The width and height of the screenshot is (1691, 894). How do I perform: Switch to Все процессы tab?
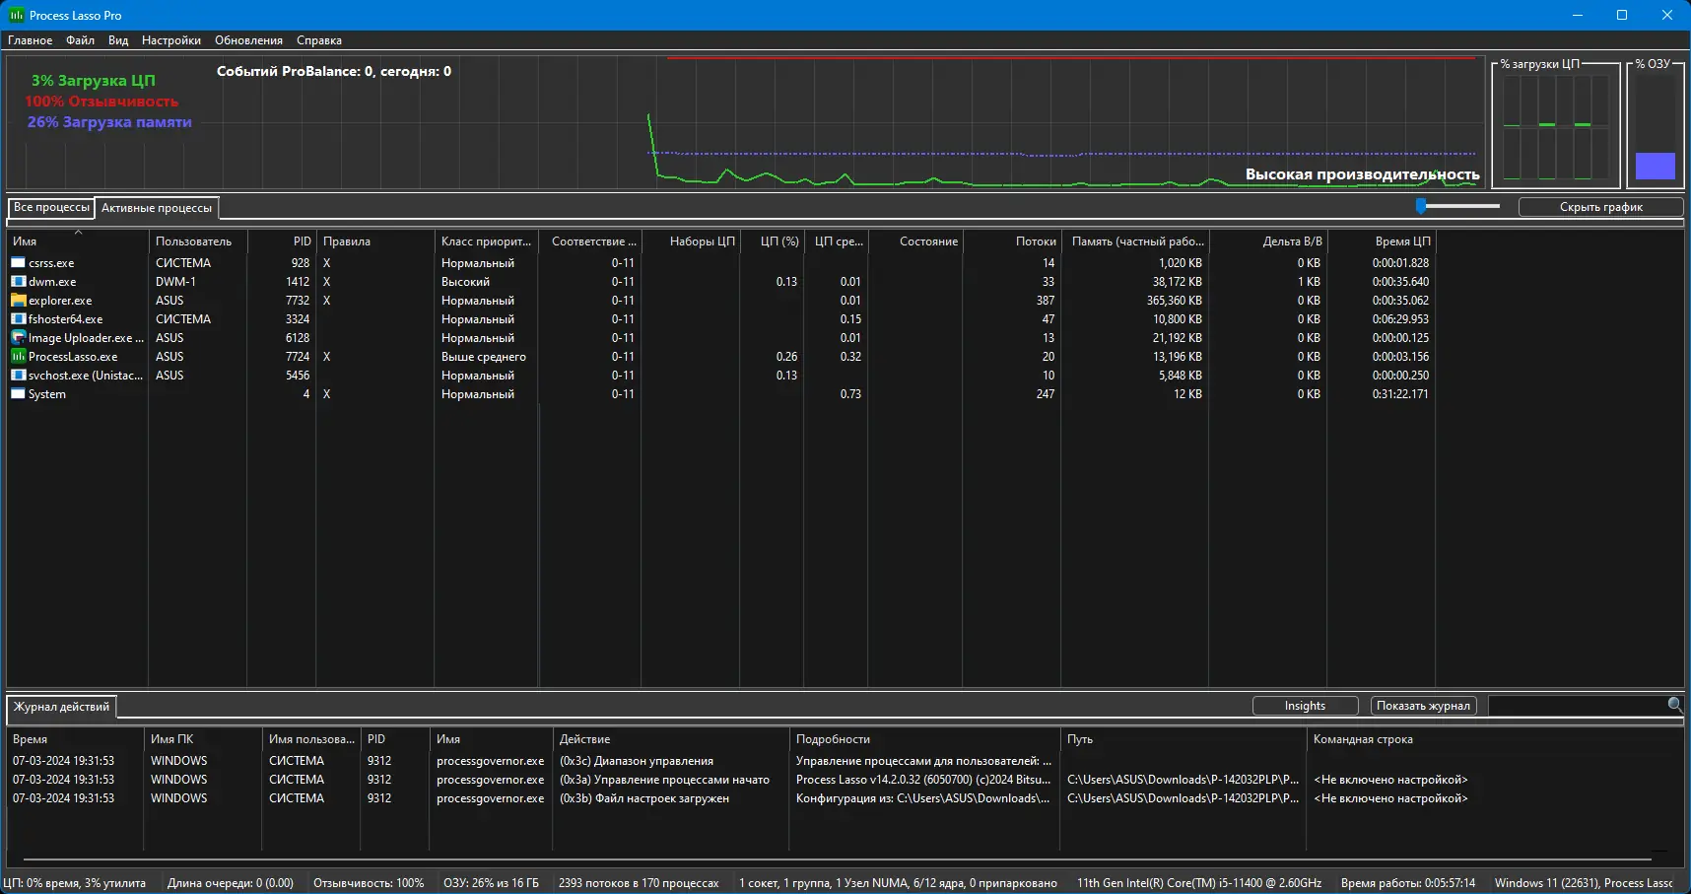pyautogui.click(x=51, y=208)
